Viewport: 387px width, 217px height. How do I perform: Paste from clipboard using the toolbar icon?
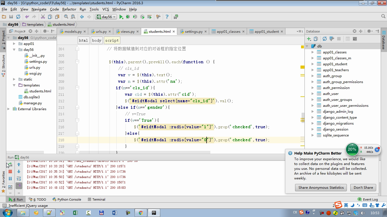pyautogui.click(x=57, y=17)
